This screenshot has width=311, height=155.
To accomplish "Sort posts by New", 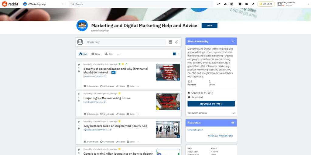I will 95,54.
